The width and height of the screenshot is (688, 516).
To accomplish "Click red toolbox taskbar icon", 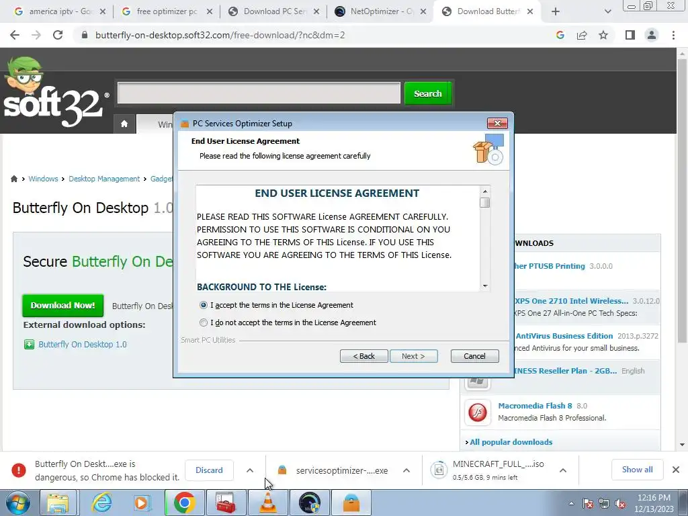I will [x=226, y=503].
